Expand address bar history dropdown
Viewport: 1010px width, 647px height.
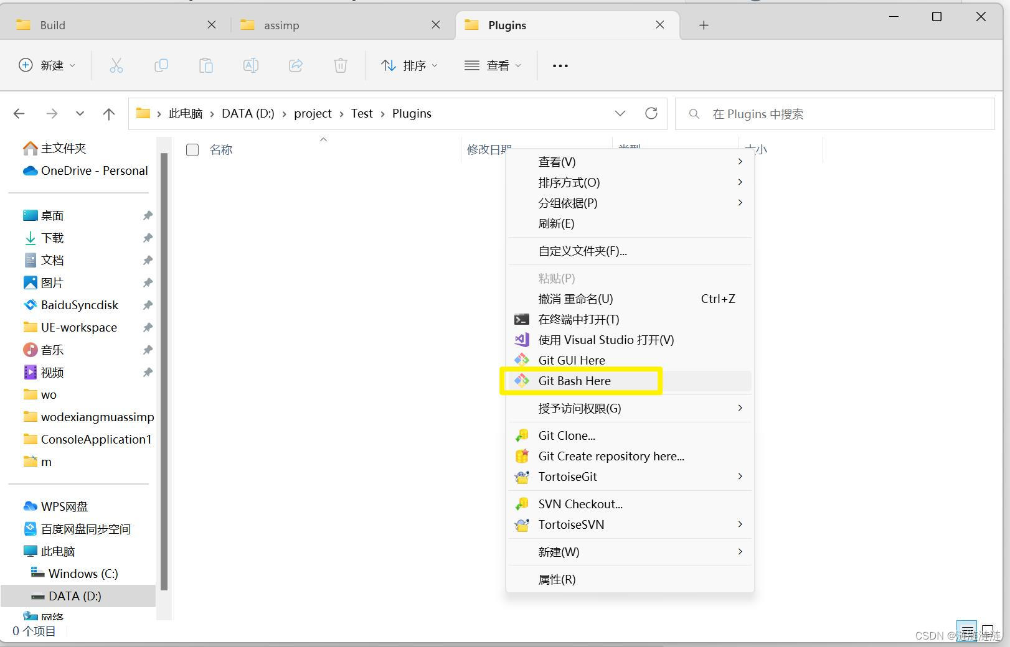620,113
